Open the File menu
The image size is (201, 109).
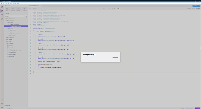coord(1,3)
